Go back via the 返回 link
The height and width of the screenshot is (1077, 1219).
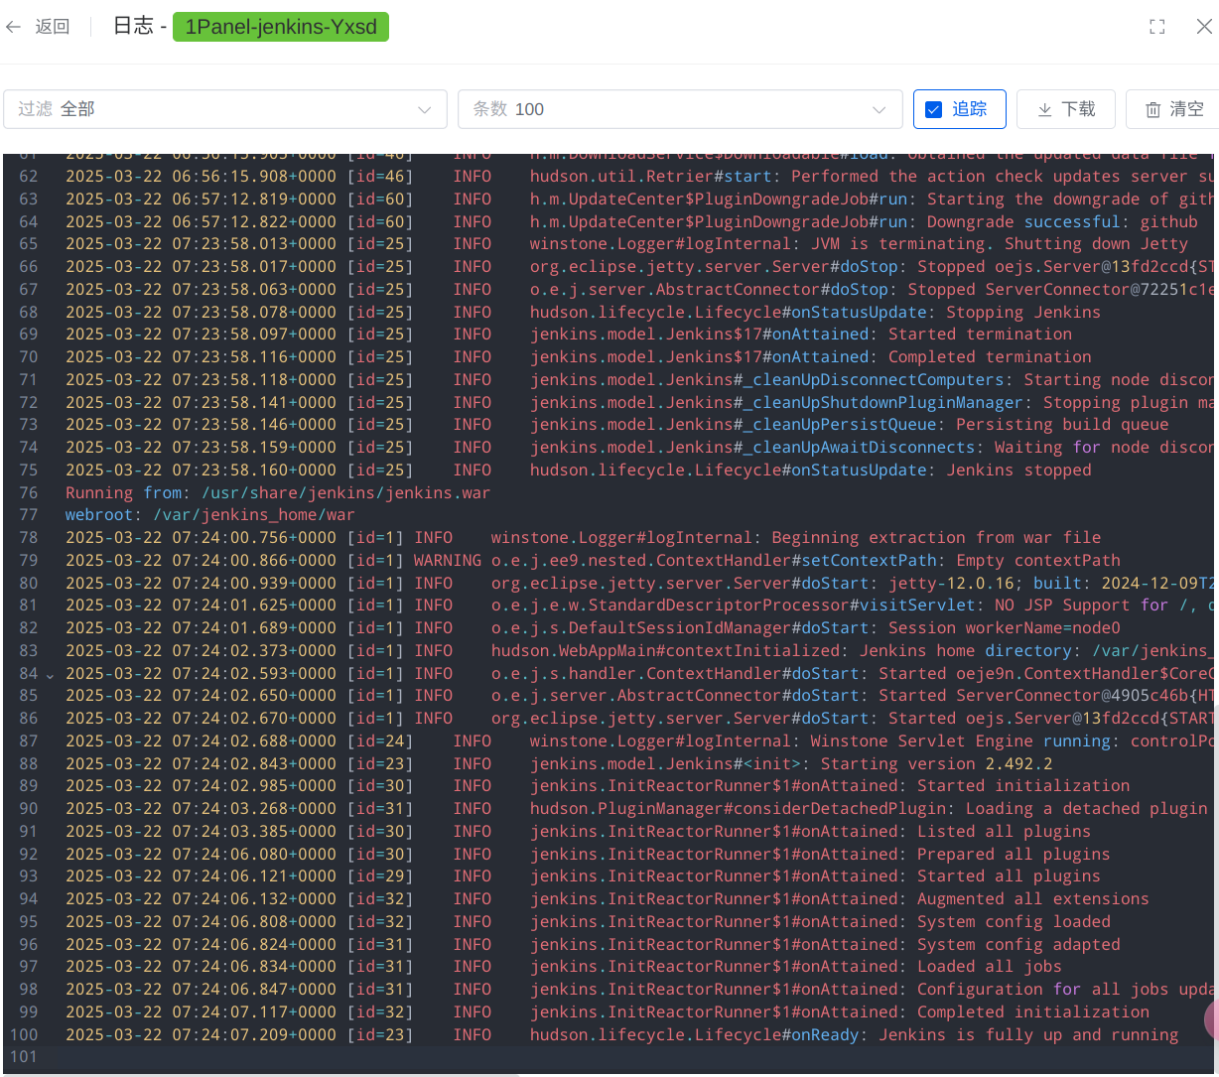[x=53, y=27]
